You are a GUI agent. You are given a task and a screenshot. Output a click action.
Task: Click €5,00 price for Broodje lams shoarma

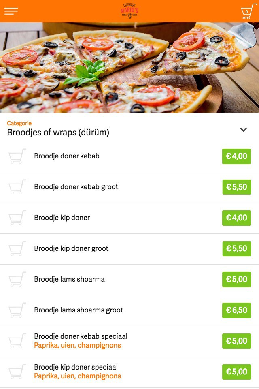click(x=236, y=279)
